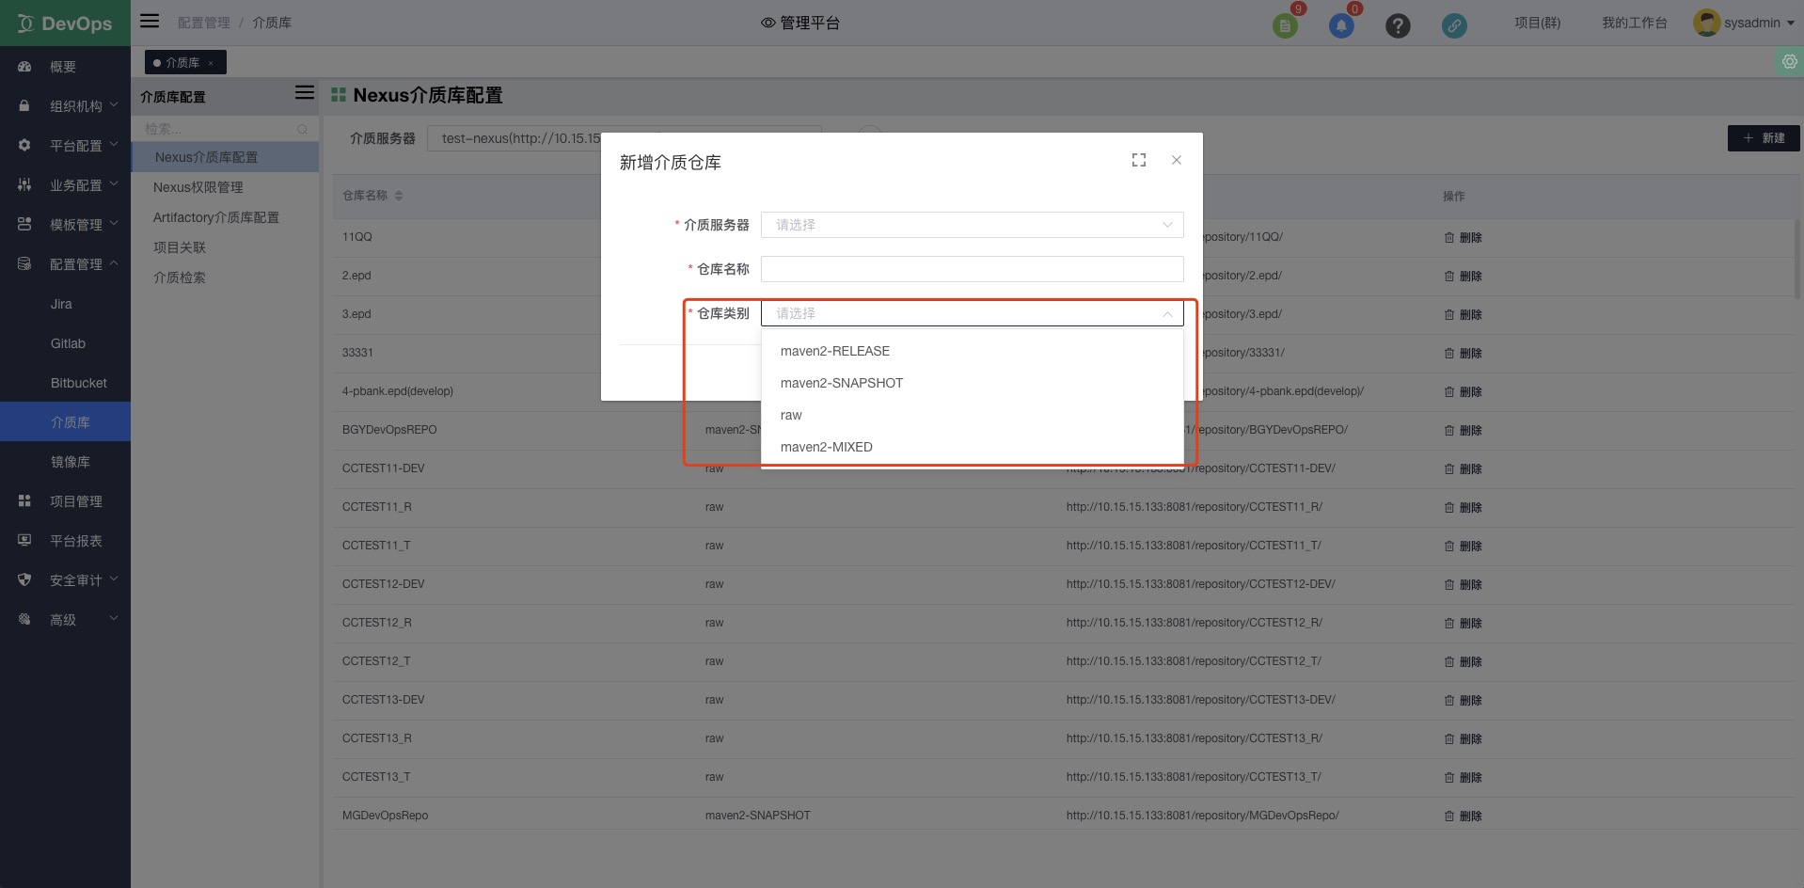
Task: Delete the 11QQ repository row
Action: tap(1463, 238)
